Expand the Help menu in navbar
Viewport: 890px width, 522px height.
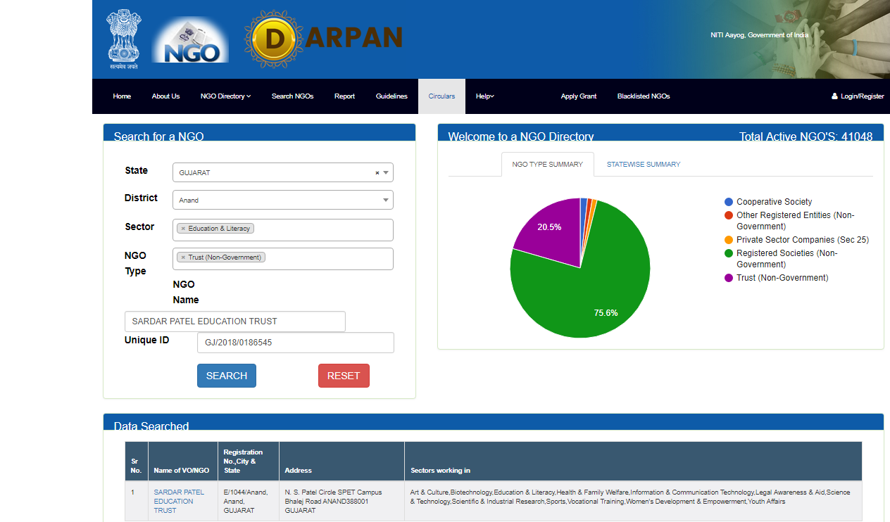point(485,96)
